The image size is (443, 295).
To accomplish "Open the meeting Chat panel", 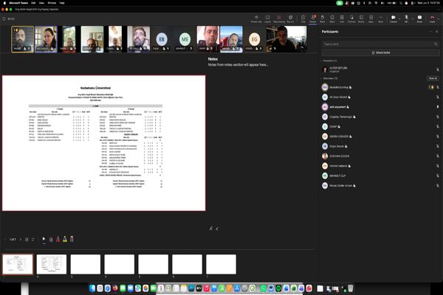I will coord(303,19).
